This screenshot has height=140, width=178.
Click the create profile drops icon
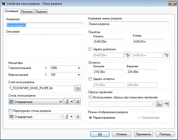click(x=159, y=104)
